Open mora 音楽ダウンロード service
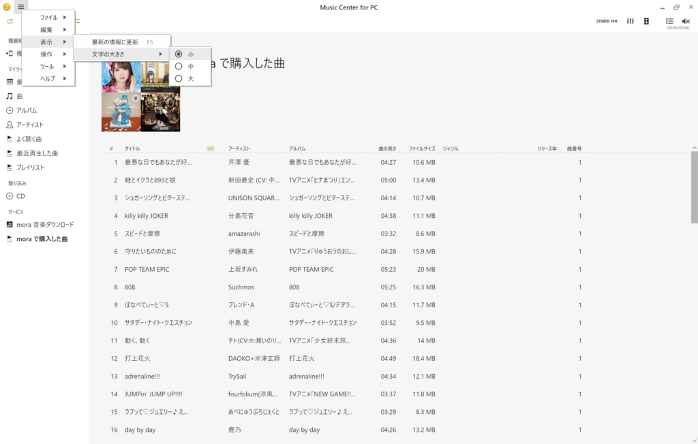The width and height of the screenshot is (698, 444). 44,225
